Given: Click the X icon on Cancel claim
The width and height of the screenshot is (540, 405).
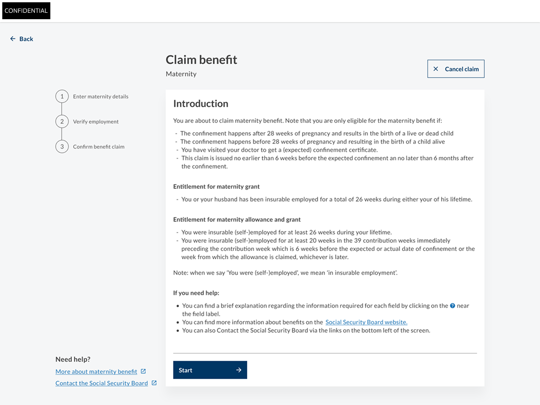Looking at the screenshot, I should pos(436,69).
